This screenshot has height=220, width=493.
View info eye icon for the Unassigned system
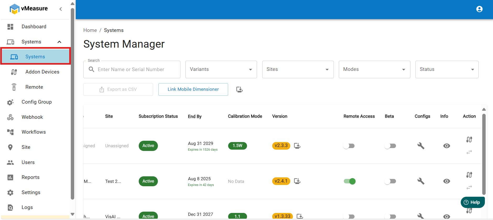point(446,146)
